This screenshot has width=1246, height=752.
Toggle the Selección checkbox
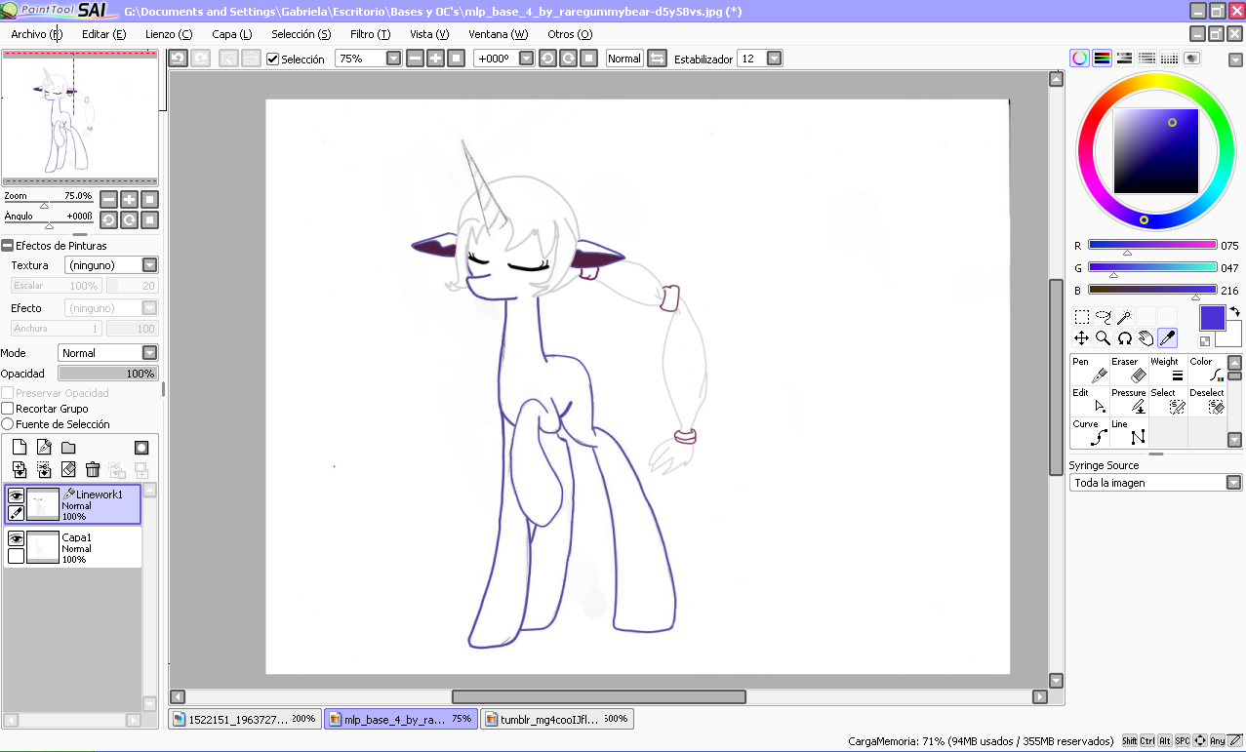coord(273,59)
